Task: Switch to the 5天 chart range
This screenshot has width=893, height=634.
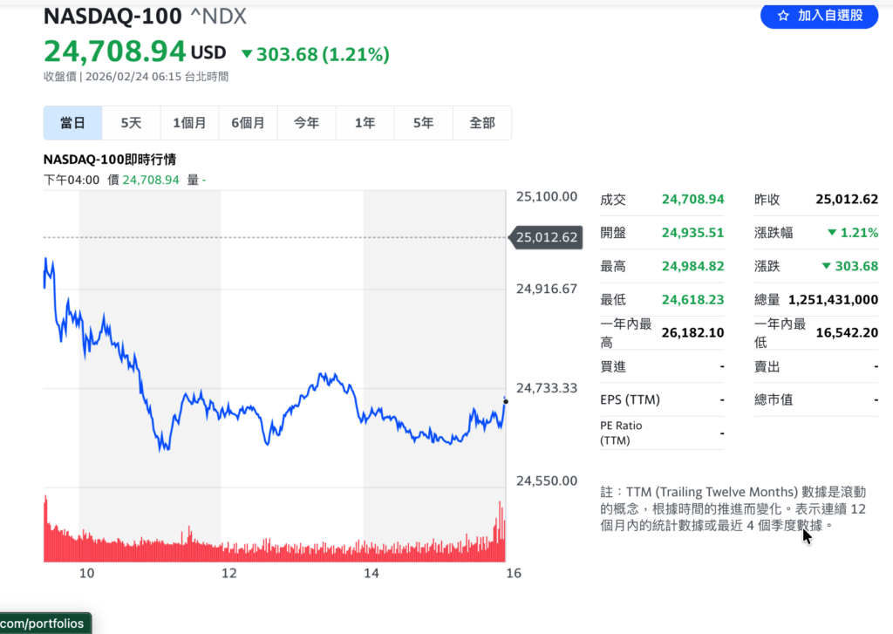Action: 131,123
